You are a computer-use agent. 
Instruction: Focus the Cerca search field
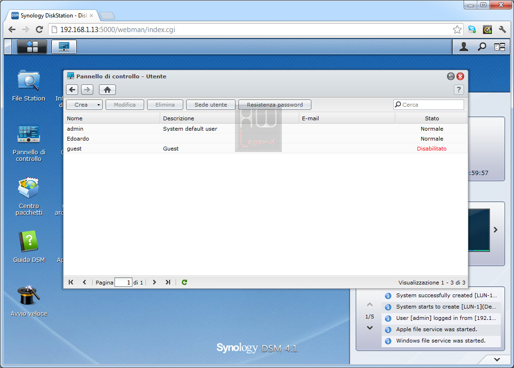pos(429,105)
